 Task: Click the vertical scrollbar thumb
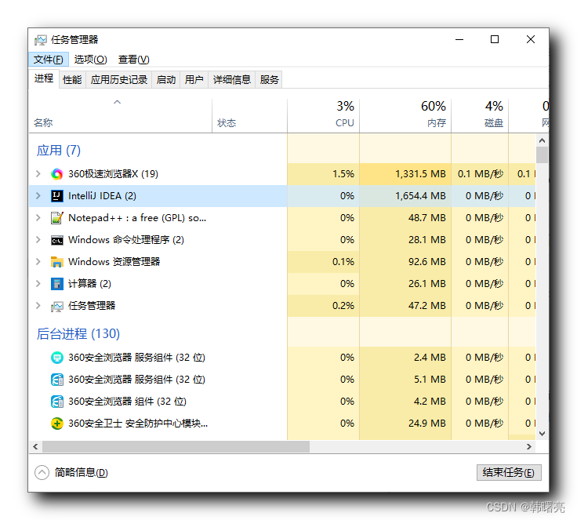542,155
